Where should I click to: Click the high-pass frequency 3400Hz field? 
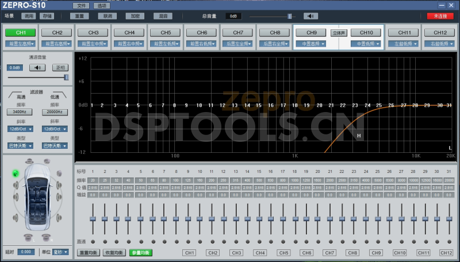click(x=20, y=112)
